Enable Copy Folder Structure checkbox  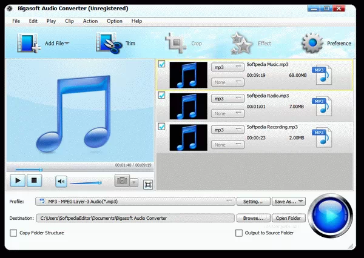pos(13,233)
